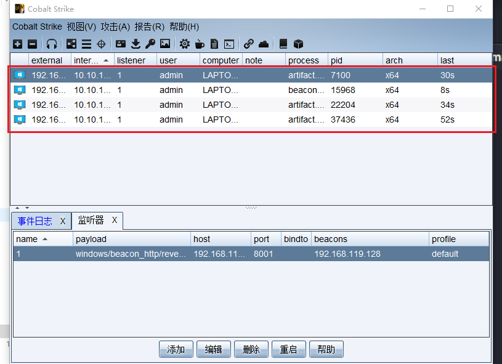Screen dimensions: 502x364
Task: Open Listeners via the headphones icon
Action: (52, 44)
